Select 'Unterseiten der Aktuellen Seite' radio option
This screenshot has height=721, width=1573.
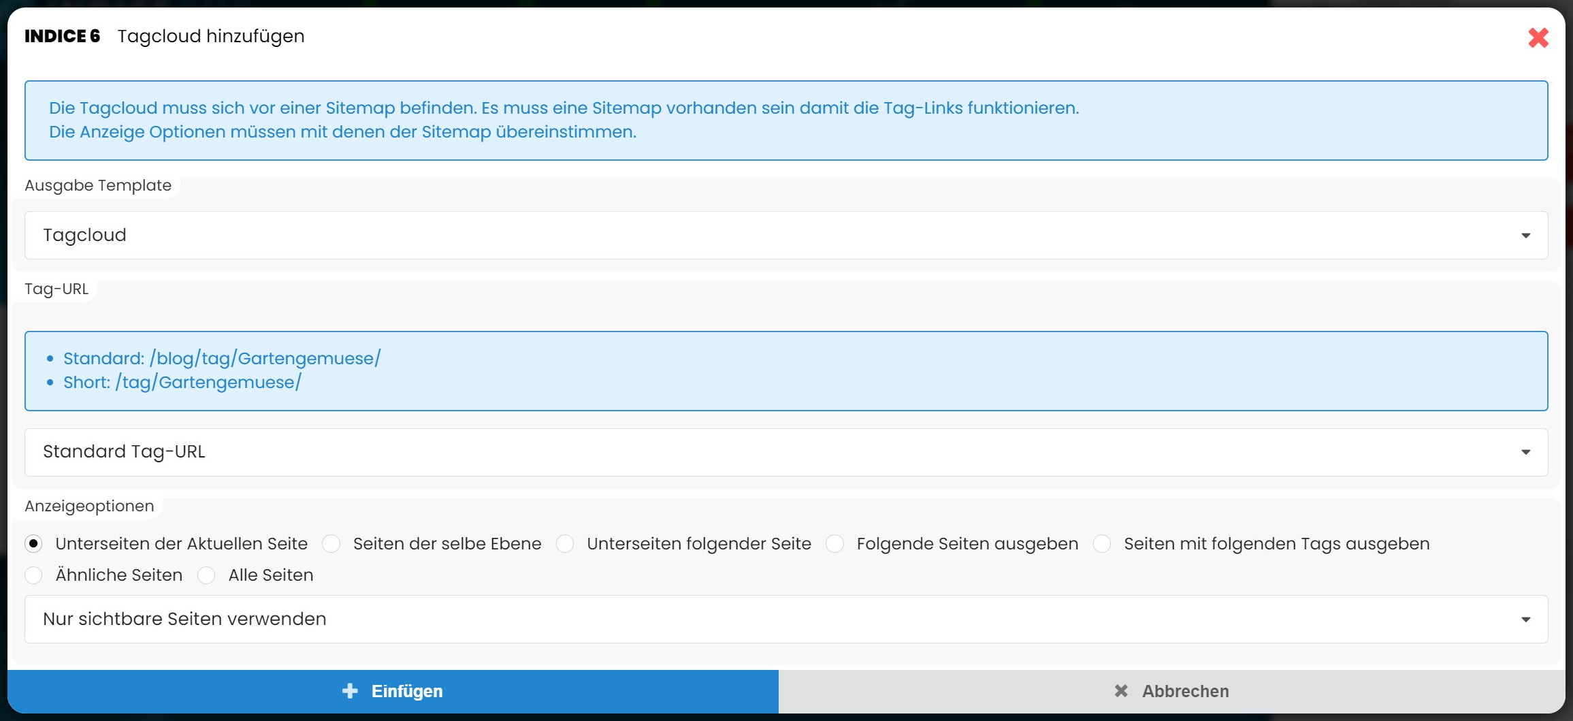click(33, 544)
